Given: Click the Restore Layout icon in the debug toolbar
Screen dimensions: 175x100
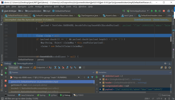Looking at the screenshot, I should point(162,68).
